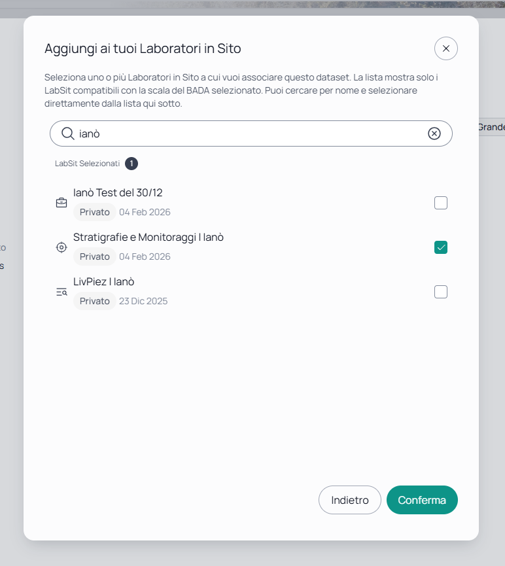Select the Ianò Test del 30/12 title
Screen dimensions: 505x566
click(118, 193)
